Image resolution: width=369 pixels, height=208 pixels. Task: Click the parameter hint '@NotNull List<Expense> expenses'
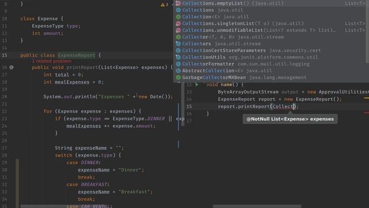tap(290, 119)
